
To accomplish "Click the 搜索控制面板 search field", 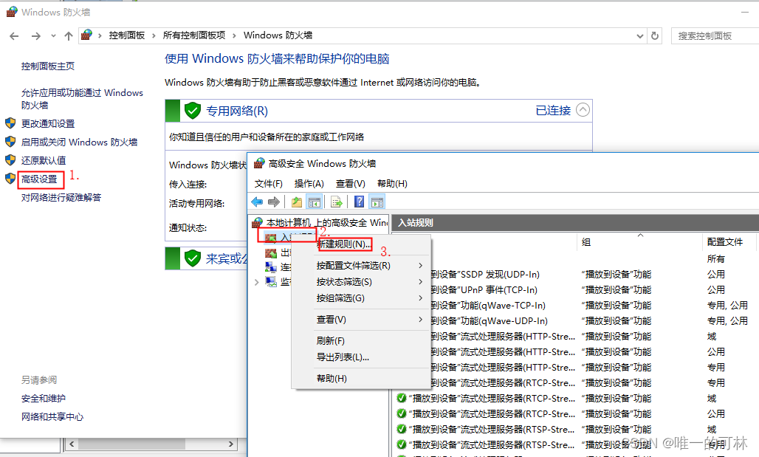I will coord(715,36).
